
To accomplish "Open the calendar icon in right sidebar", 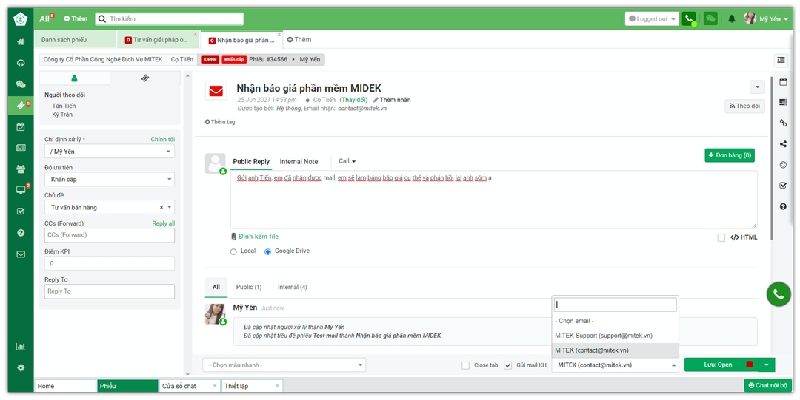I will tap(783, 82).
